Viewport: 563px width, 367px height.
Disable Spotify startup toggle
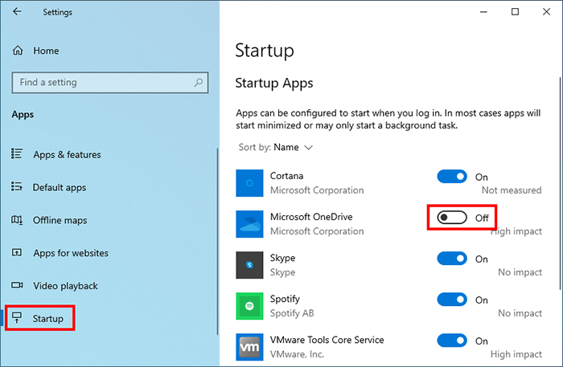[452, 300]
